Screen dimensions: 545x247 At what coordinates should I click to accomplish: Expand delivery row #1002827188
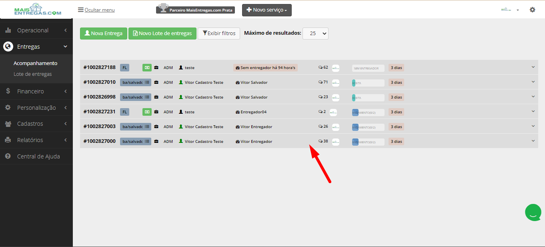coord(533,67)
